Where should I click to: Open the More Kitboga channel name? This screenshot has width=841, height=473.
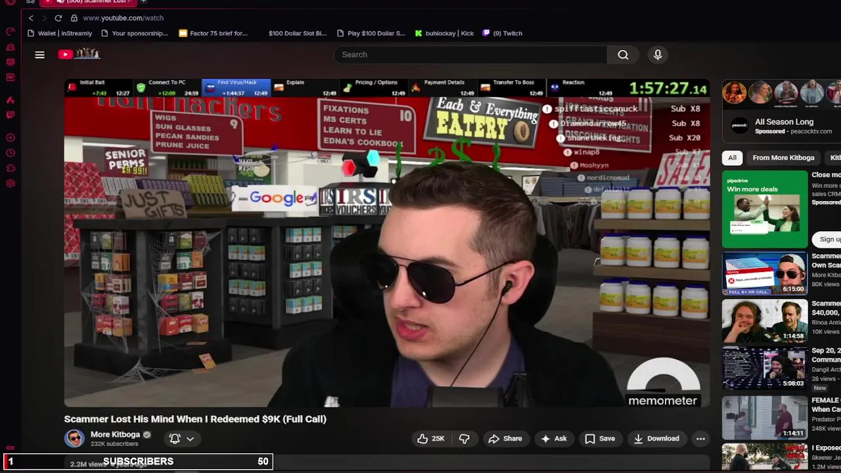(115, 434)
